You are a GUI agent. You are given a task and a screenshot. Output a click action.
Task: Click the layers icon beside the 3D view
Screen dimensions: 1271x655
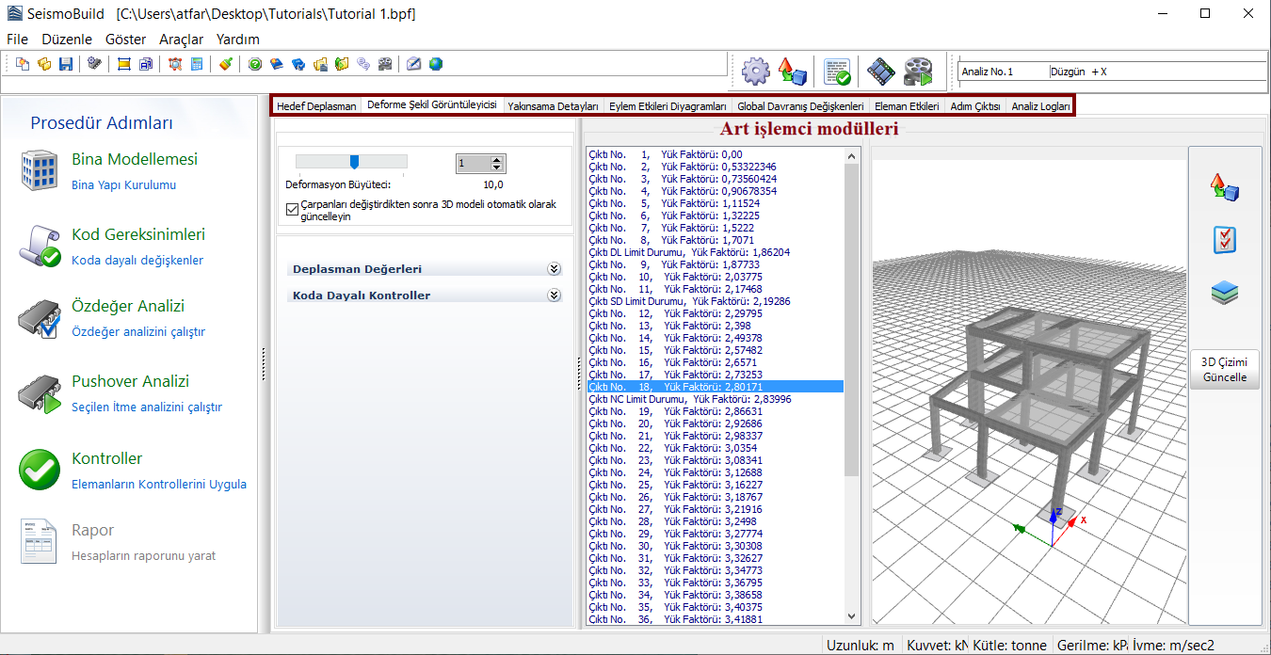click(x=1224, y=293)
